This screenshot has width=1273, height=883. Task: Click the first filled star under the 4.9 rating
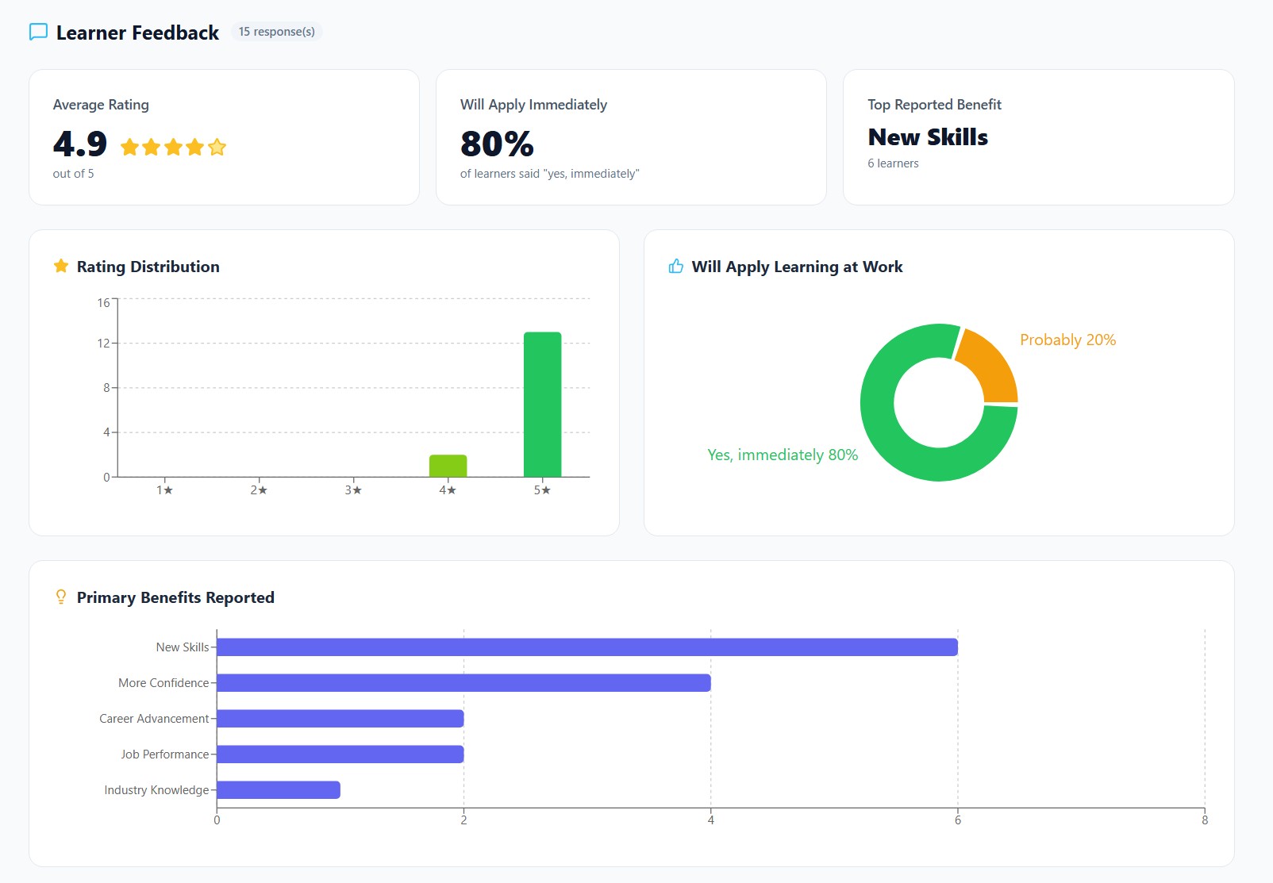click(130, 147)
